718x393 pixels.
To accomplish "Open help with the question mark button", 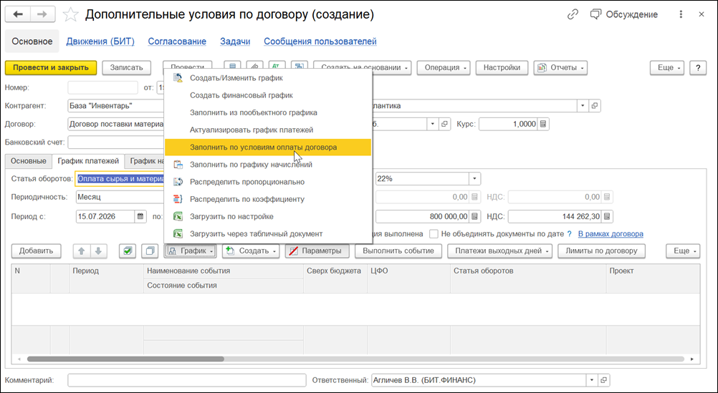I will click(x=698, y=68).
